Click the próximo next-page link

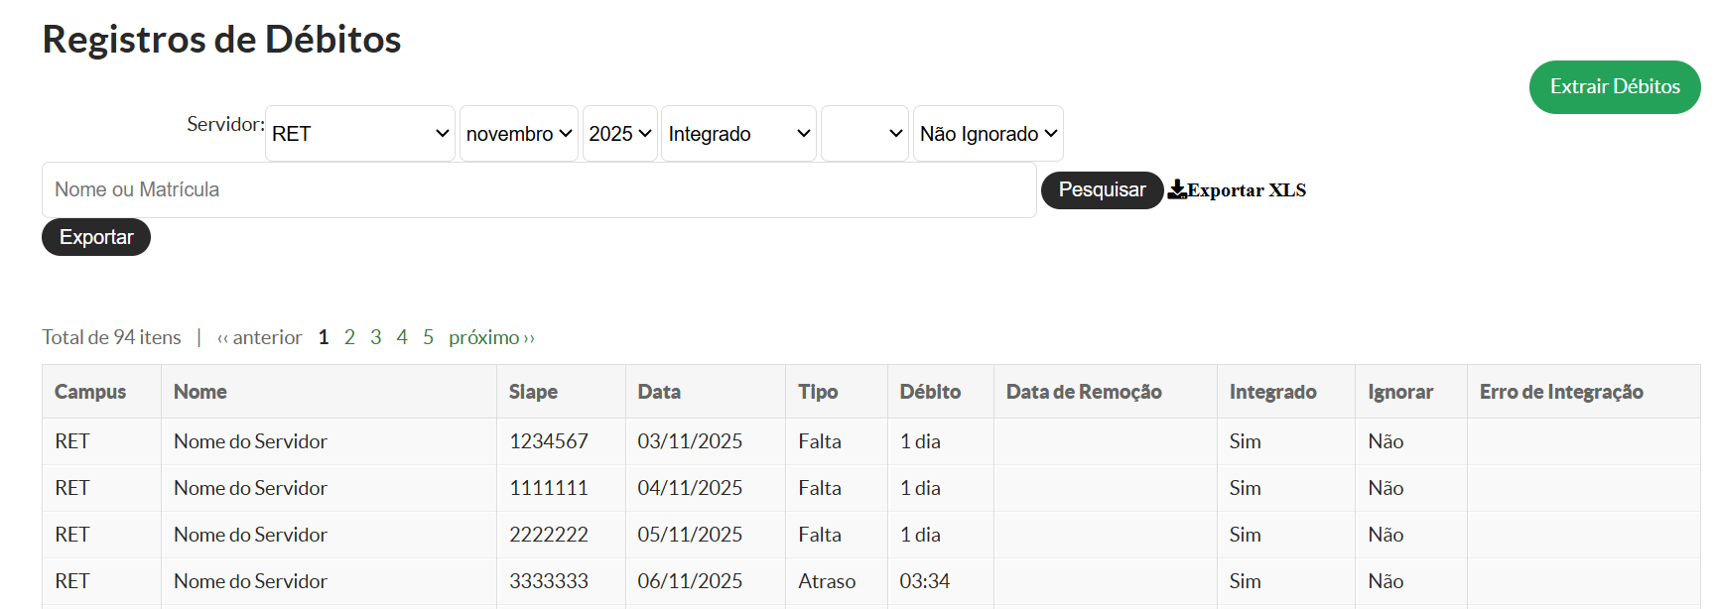pos(491,337)
